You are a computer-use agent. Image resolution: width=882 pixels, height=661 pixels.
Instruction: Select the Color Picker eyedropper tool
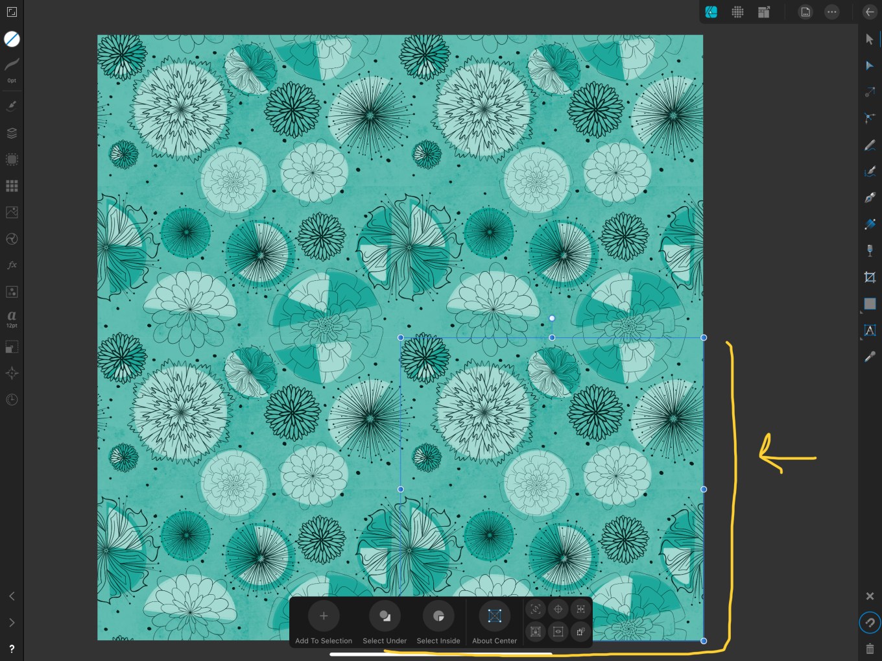click(870, 357)
